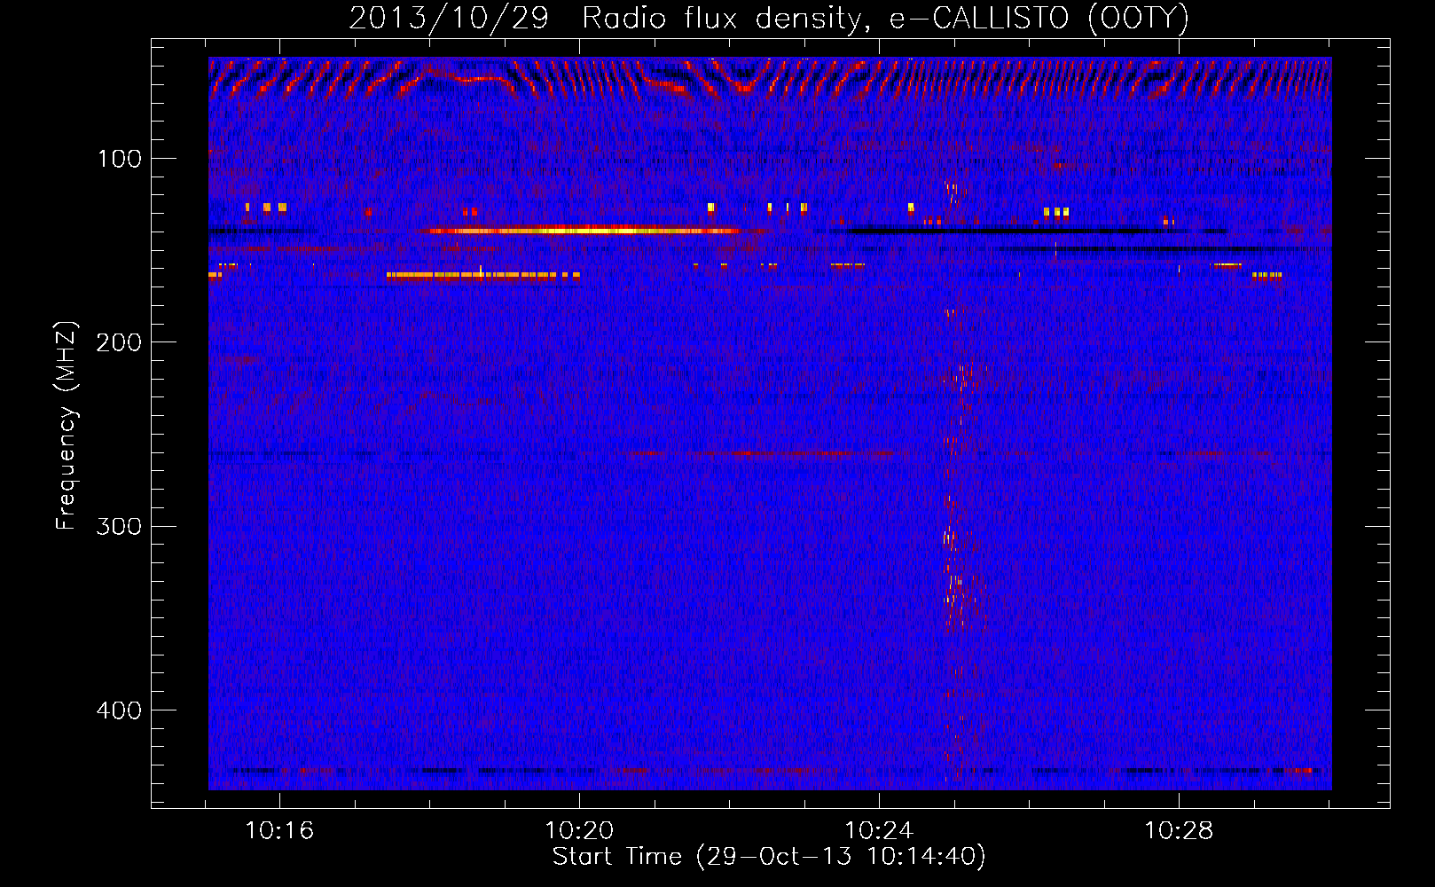
Task: Click the bright yellow emission band near 140 MHz
Action: pyautogui.click(x=581, y=231)
